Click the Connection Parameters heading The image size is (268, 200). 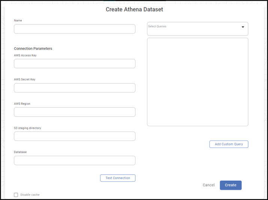[33, 49]
